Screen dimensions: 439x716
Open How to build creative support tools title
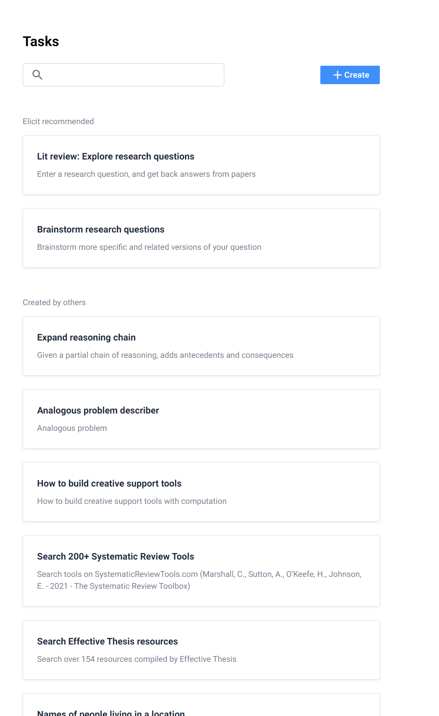pos(109,483)
